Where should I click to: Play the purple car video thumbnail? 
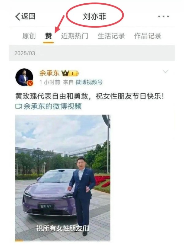pyautogui.click(x=63, y=178)
